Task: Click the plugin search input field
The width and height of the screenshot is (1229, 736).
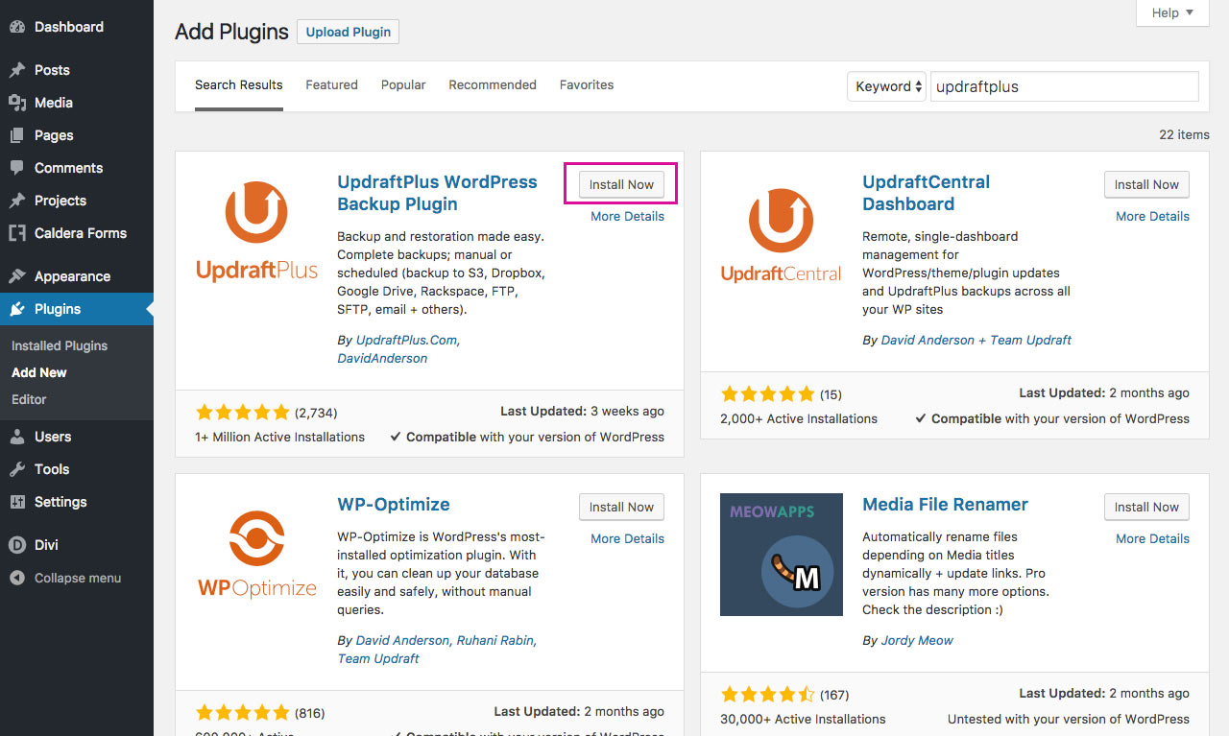Action: (1064, 86)
